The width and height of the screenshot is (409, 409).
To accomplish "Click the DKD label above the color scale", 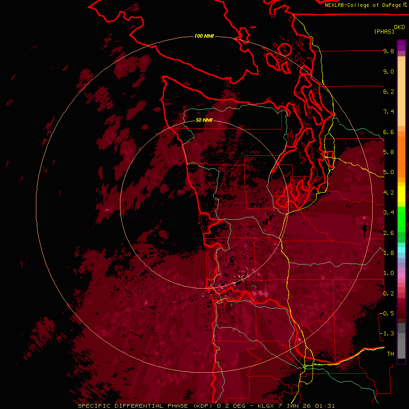I will pos(399,27).
